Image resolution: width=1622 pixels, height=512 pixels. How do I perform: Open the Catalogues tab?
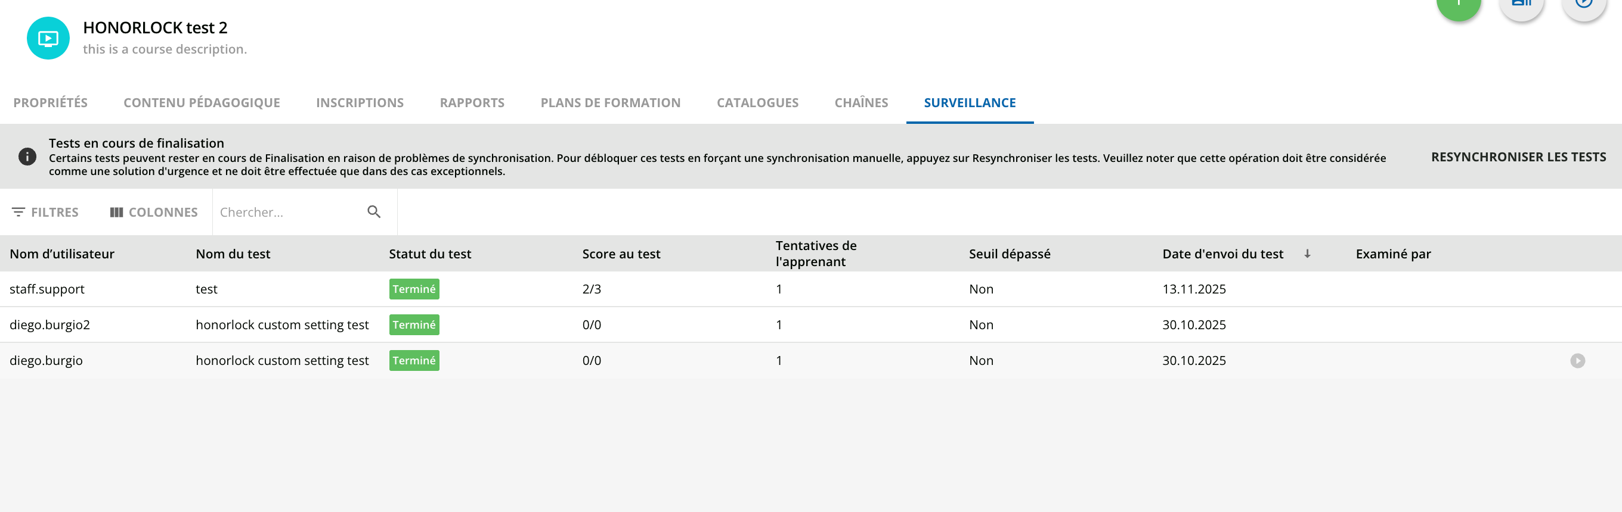pos(757,102)
